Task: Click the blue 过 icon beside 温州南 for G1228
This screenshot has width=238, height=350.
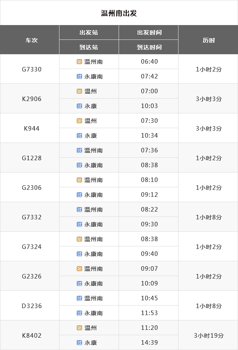Action: (x=80, y=150)
